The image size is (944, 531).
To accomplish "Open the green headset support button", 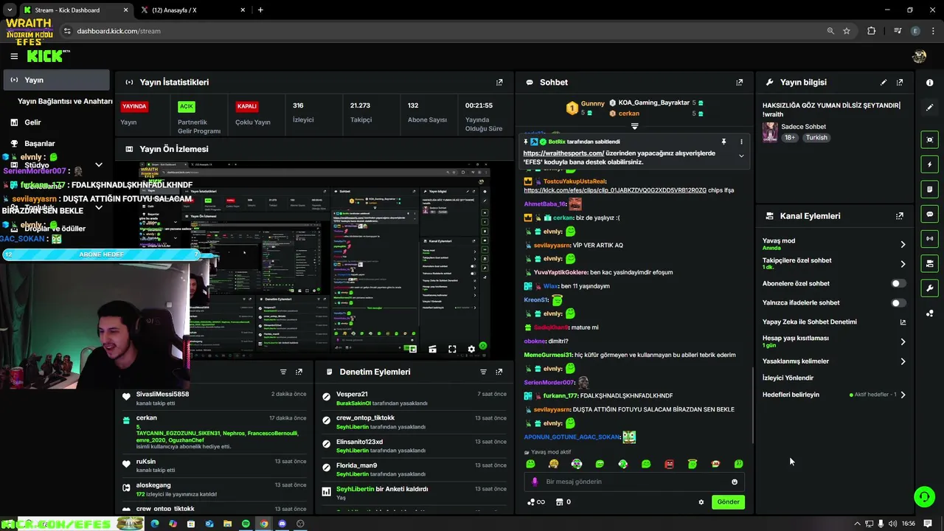I will 924,497.
